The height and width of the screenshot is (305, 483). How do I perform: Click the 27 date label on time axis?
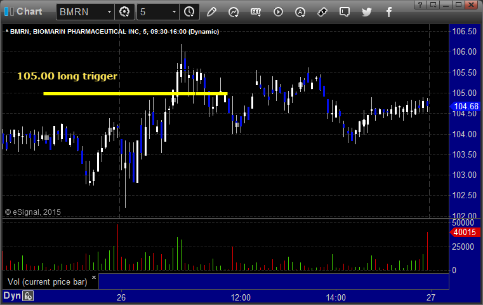(x=431, y=297)
